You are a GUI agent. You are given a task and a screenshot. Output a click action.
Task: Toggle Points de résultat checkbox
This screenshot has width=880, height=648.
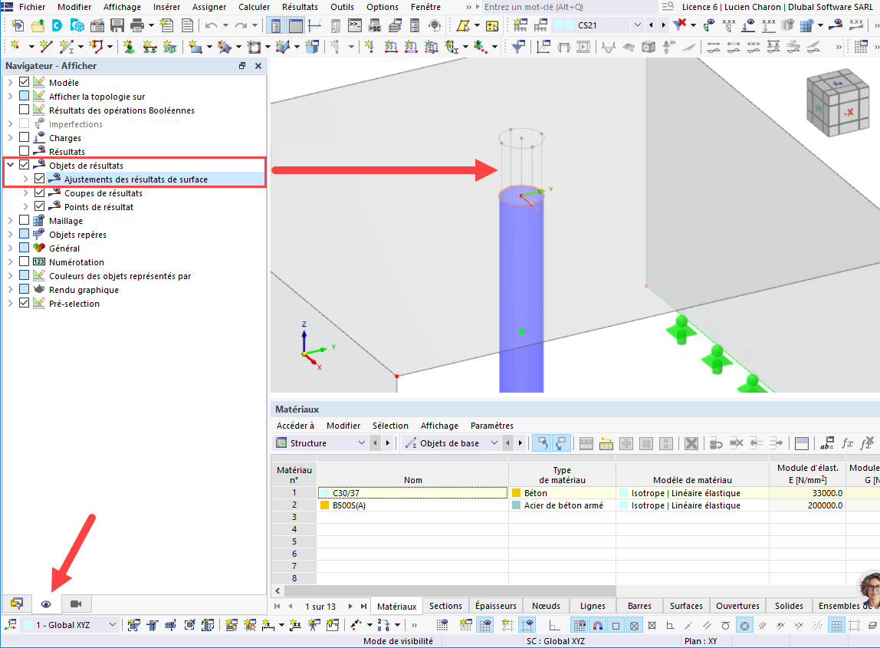pyautogui.click(x=39, y=206)
